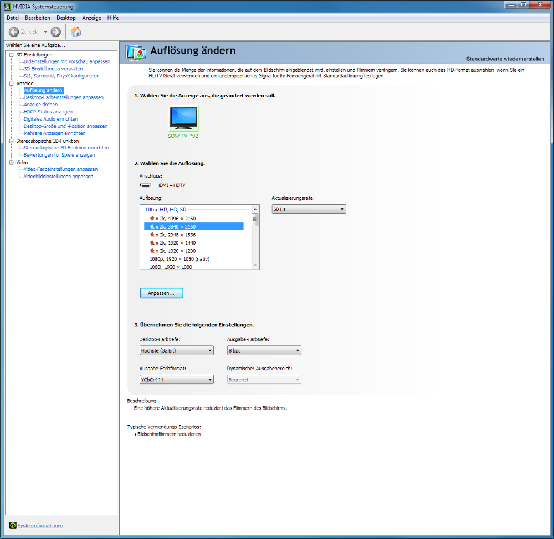Screen dimensions: 554x539
Task: Open the Hilfe menu
Action: pos(113,18)
